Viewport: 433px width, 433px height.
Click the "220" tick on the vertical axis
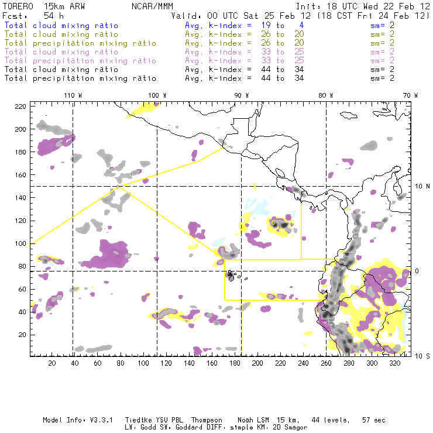pos(20,106)
